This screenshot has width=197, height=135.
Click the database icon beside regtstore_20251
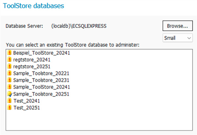10,66
